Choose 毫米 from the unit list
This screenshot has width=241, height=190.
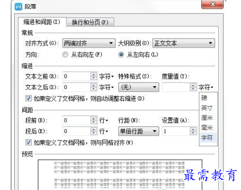[208, 128]
